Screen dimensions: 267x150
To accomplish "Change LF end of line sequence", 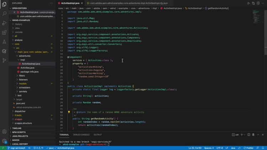I will [x=227, y=148].
